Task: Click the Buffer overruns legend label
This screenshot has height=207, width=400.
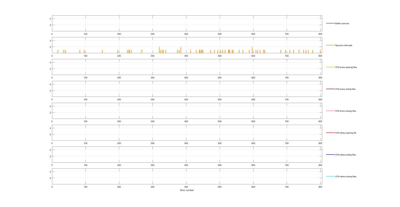Action: point(342,24)
